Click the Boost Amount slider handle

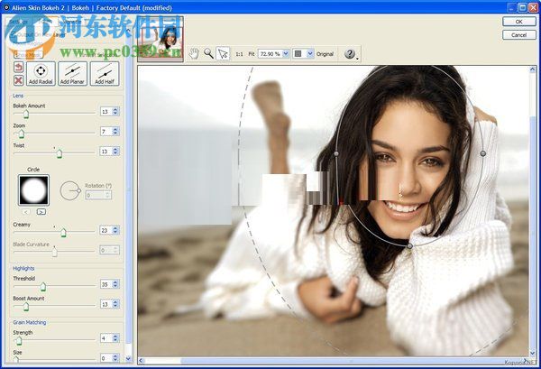click(x=26, y=306)
